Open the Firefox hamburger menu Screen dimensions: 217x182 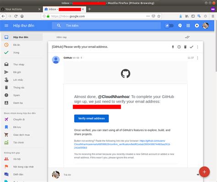213,16
